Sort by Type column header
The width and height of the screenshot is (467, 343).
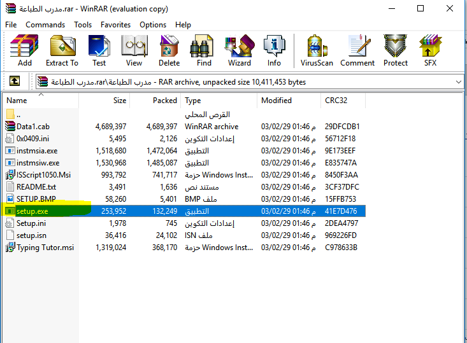[x=219, y=101]
